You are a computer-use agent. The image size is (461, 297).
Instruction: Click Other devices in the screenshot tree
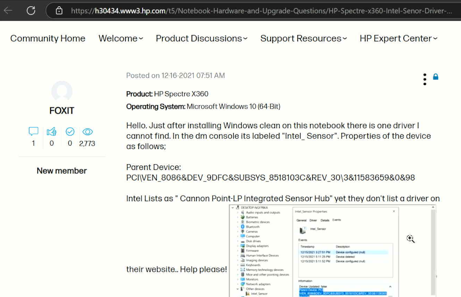(255, 289)
